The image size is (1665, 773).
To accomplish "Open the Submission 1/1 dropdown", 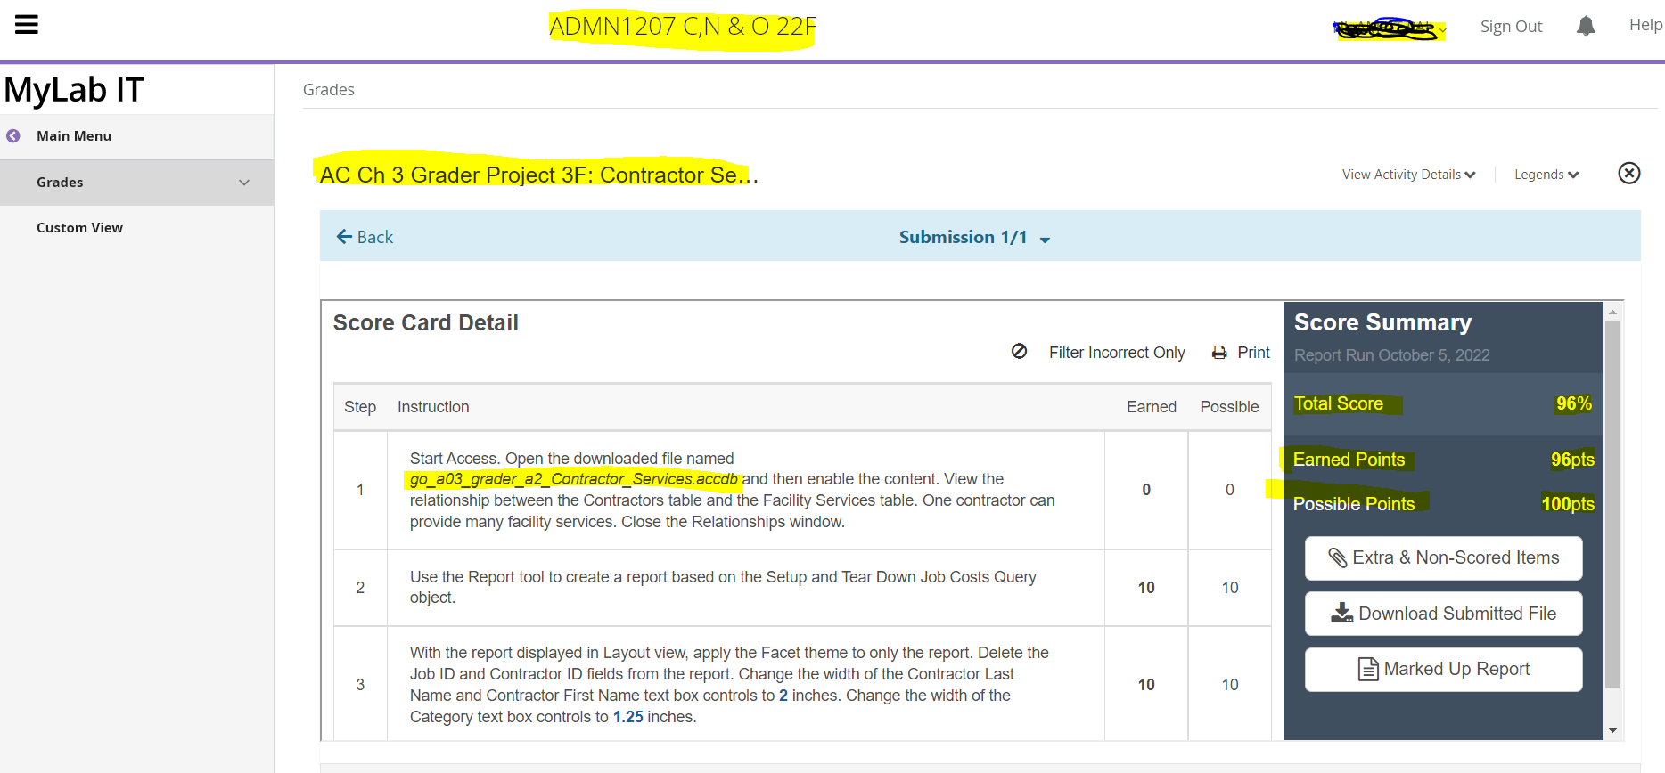I will (974, 237).
